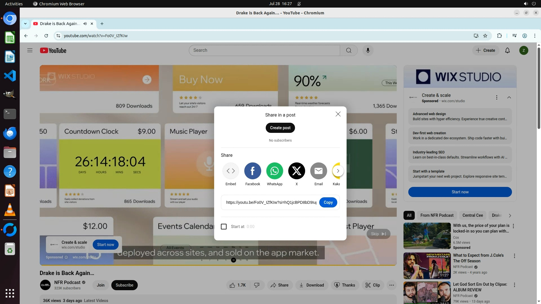Open YouTube notifications bell

tap(507, 50)
